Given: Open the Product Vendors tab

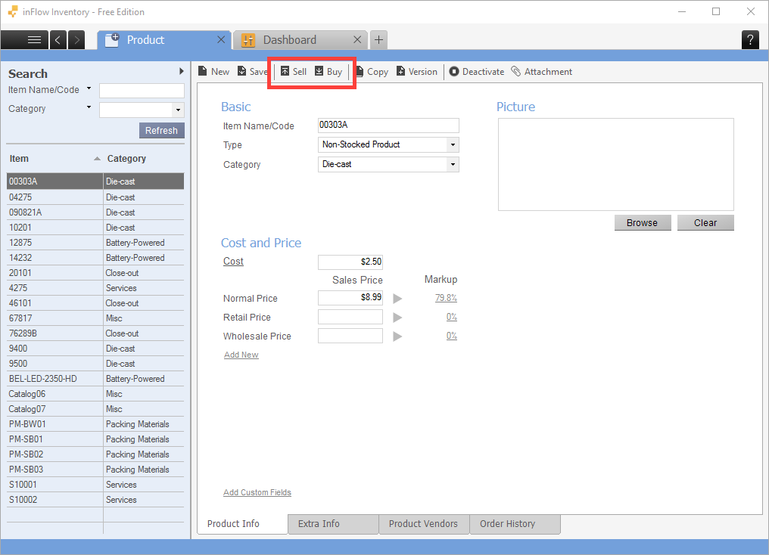Looking at the screenshot, I should tap(424, 524).
